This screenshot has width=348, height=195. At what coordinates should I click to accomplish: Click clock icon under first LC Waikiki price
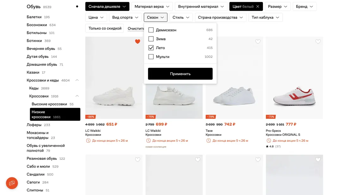pyautogui.click(x=88, y=141)
